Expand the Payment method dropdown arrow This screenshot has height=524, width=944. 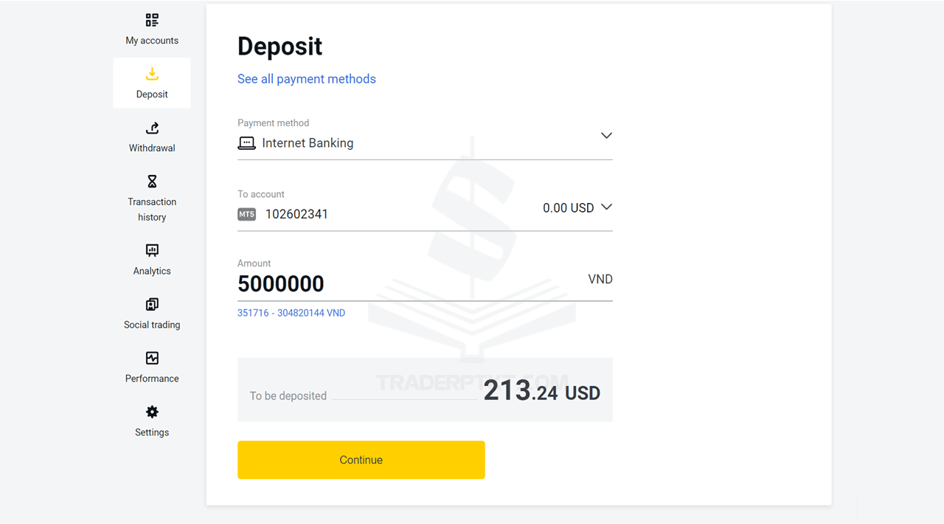point(606,136)
